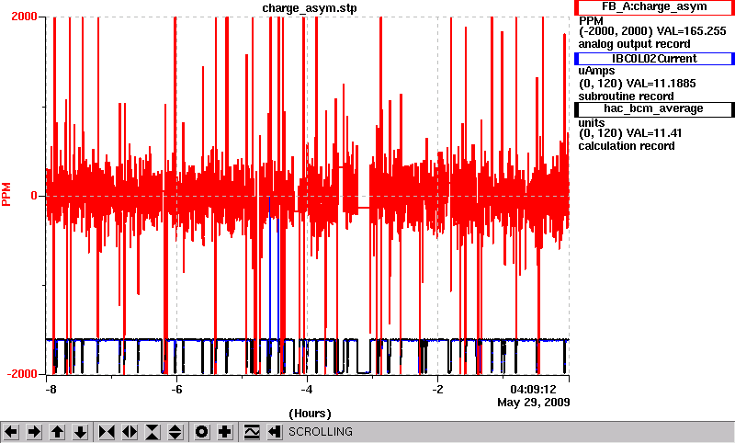Click the -4 hours x-axis tick
The width and height of the screenshot is (735, 443).
[307, 390]
